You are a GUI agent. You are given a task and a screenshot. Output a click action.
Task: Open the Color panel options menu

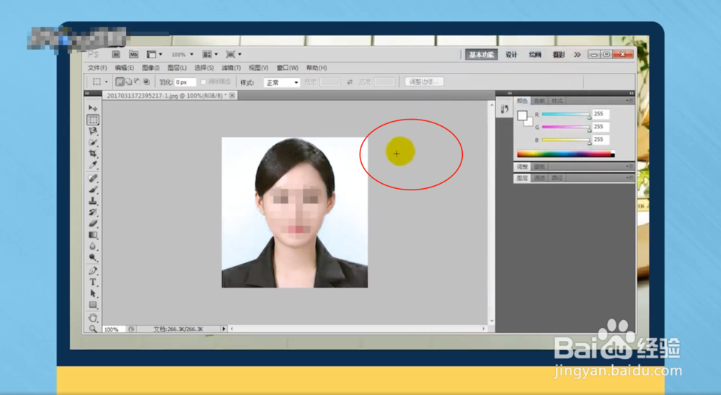tap(629, 100)
